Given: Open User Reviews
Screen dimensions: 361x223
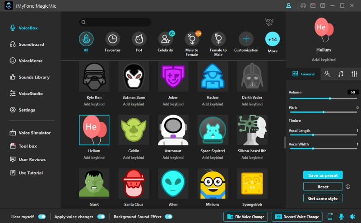Looking at the screenshot, I should (x=28, y=159).
